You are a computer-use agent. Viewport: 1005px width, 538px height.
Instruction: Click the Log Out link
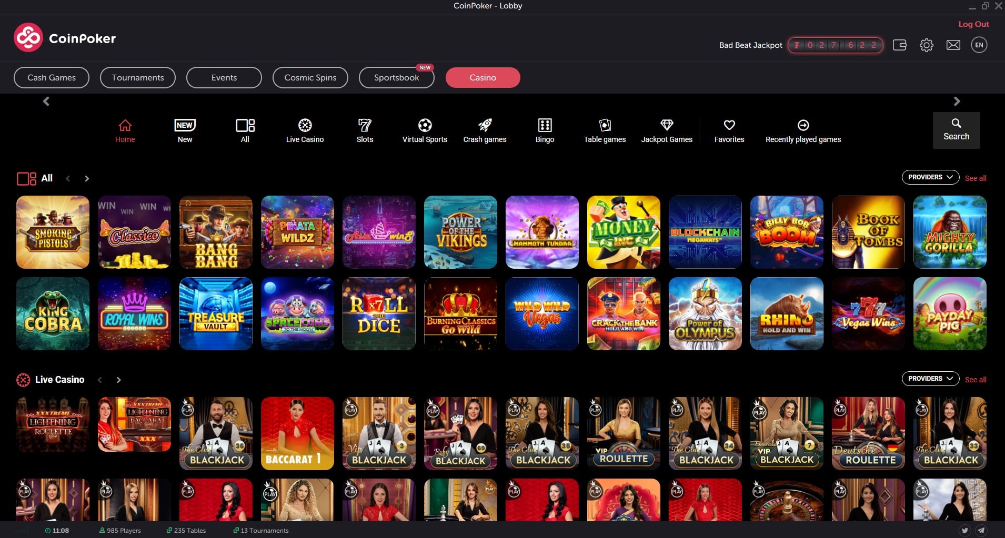[973, 24]
